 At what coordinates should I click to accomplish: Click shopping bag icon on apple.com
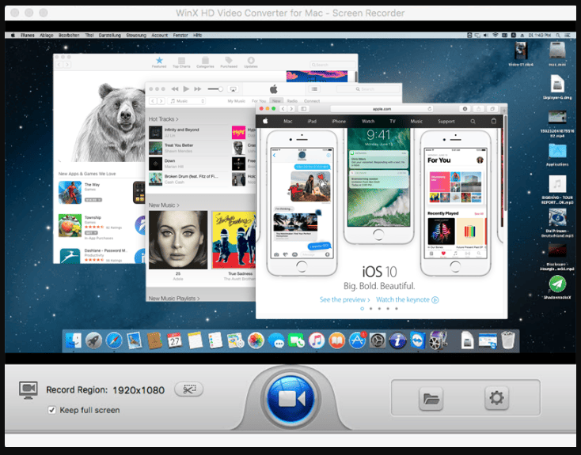[x=494, y=121]
